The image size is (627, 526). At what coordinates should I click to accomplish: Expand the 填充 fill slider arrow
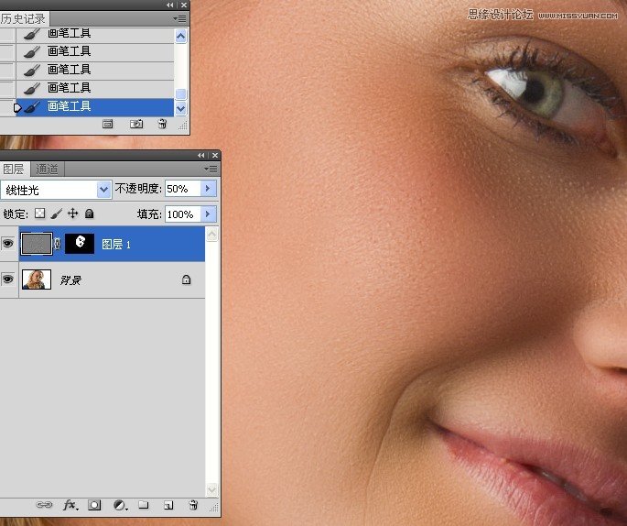[x=208, y=214]
